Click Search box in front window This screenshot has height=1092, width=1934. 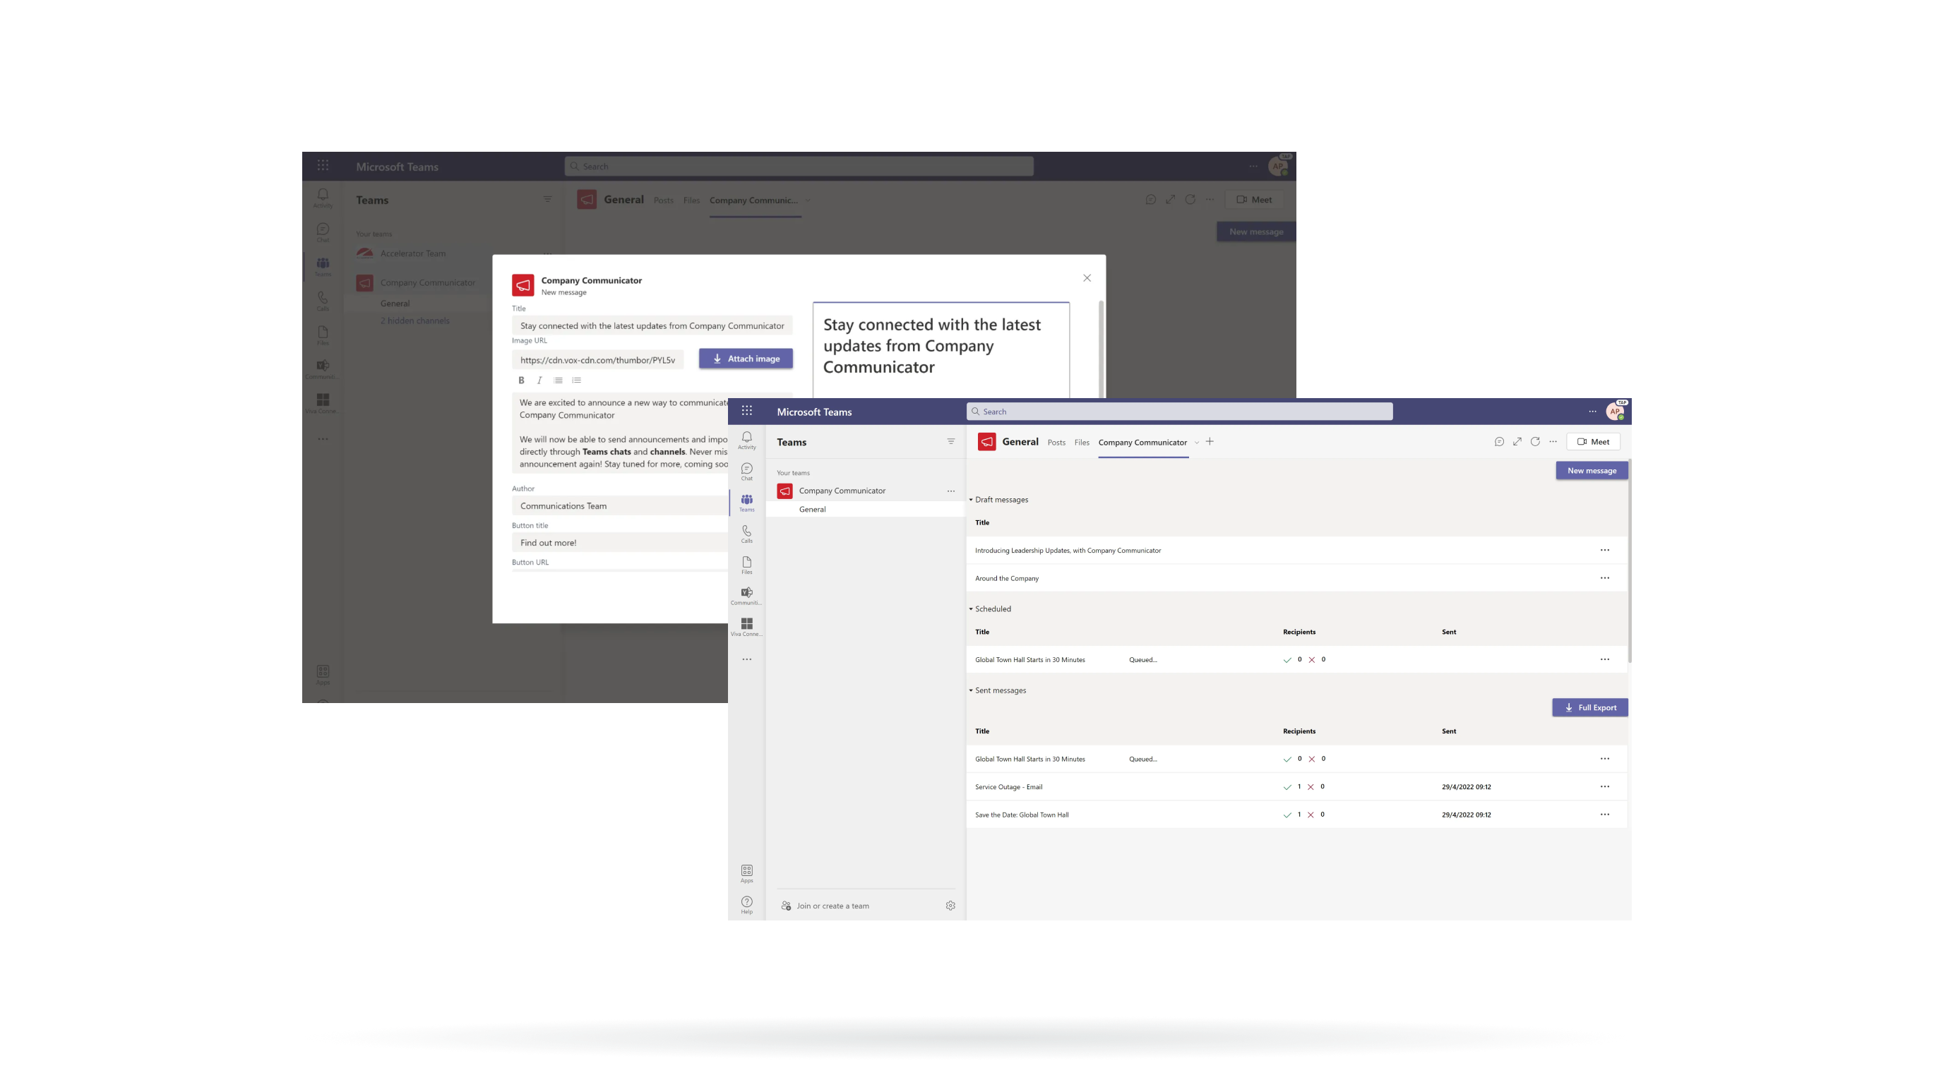pyautogui.click(x=1178, y=412)
